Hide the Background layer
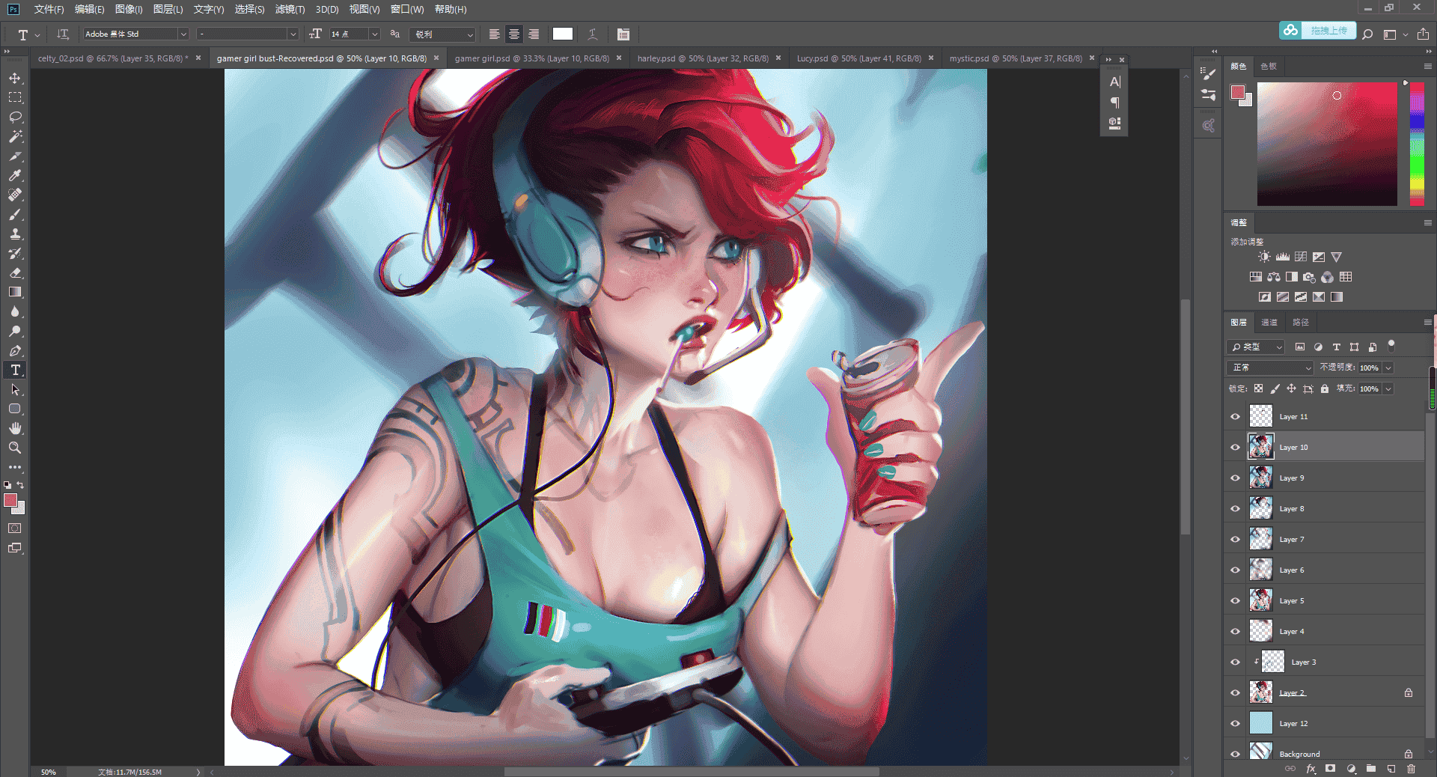The width and height of the screenshot is (1437, 777). coord(1236,754)
